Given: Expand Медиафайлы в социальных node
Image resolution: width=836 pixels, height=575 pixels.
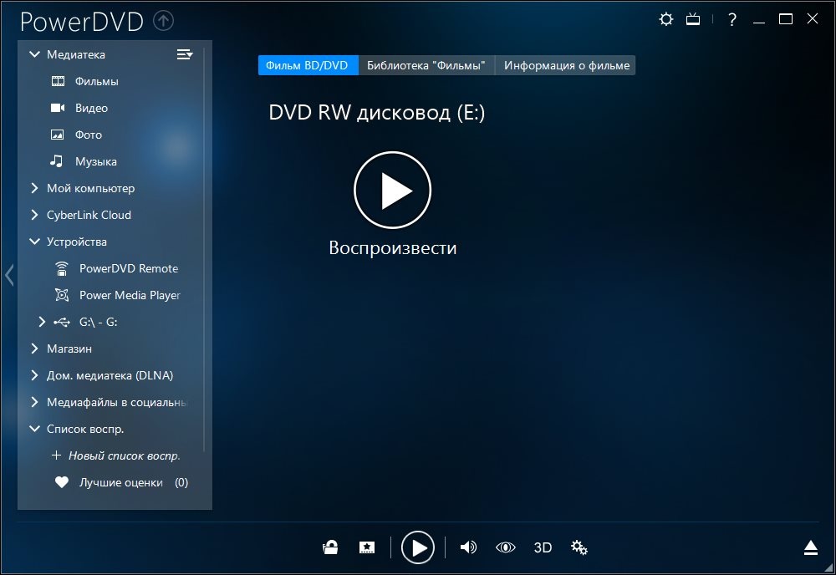Looking at the screenshot, I should pos(34,402).
